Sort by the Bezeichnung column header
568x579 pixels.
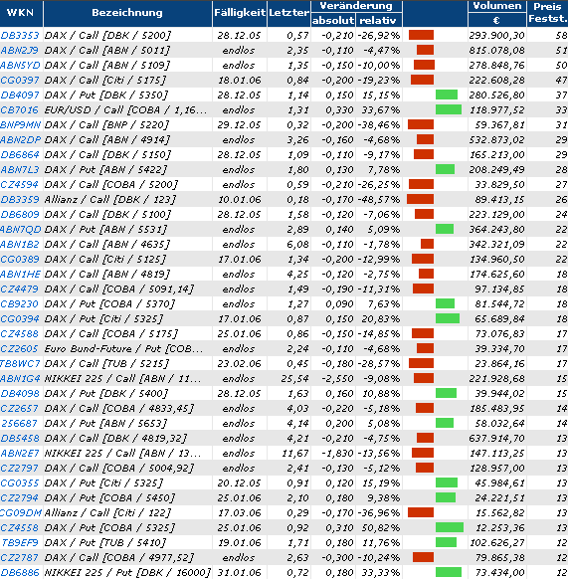127,13
